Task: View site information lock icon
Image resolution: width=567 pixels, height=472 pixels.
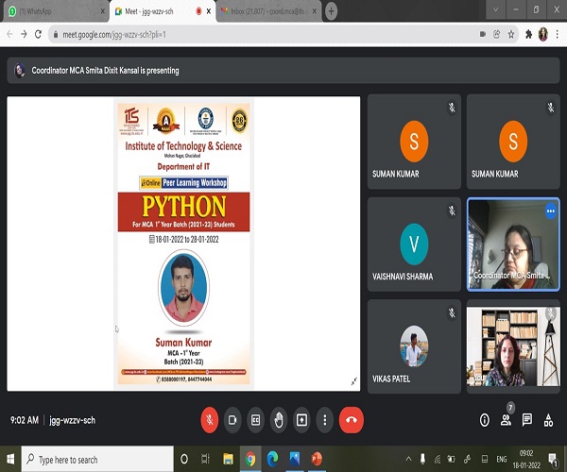Action: coord(56,35)
